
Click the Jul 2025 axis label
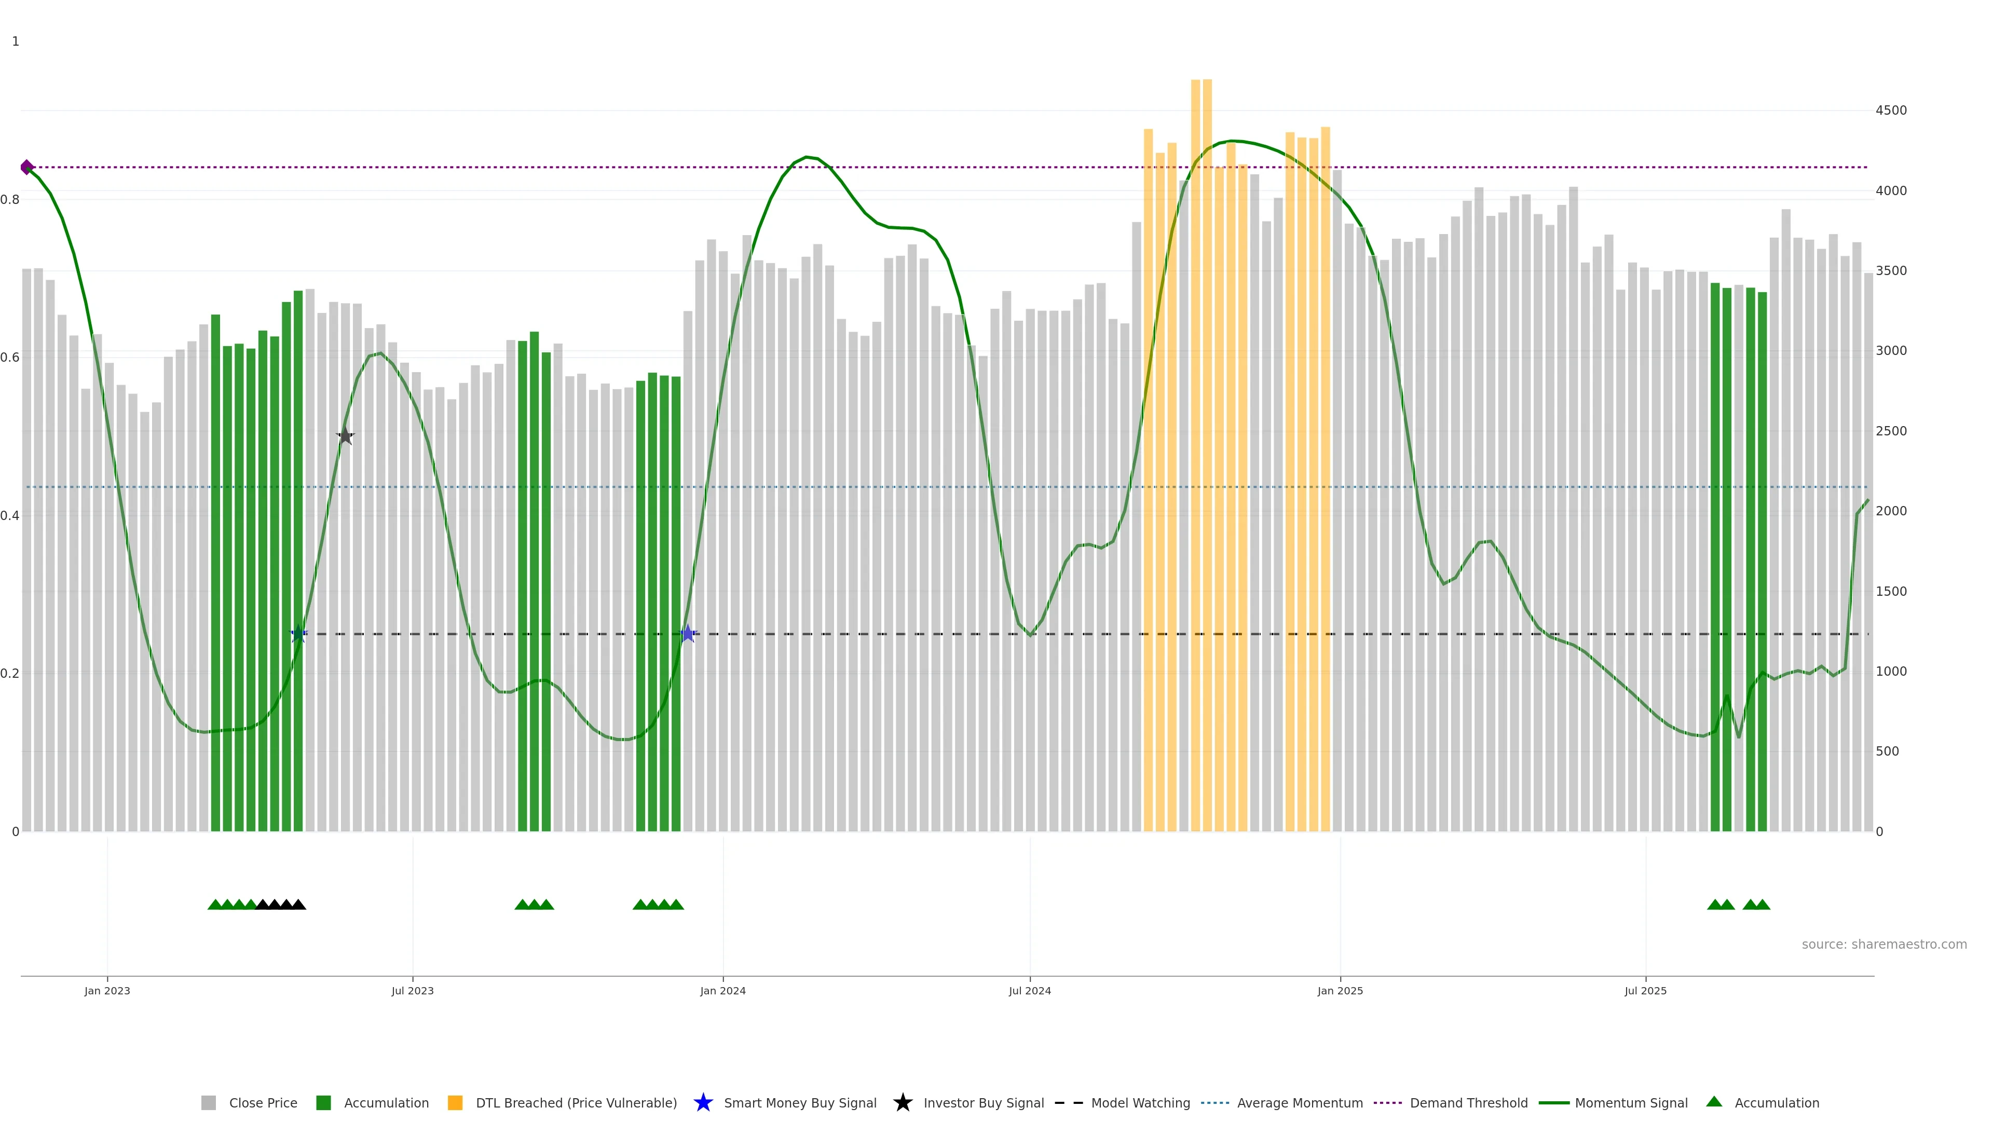point(1645,990)
